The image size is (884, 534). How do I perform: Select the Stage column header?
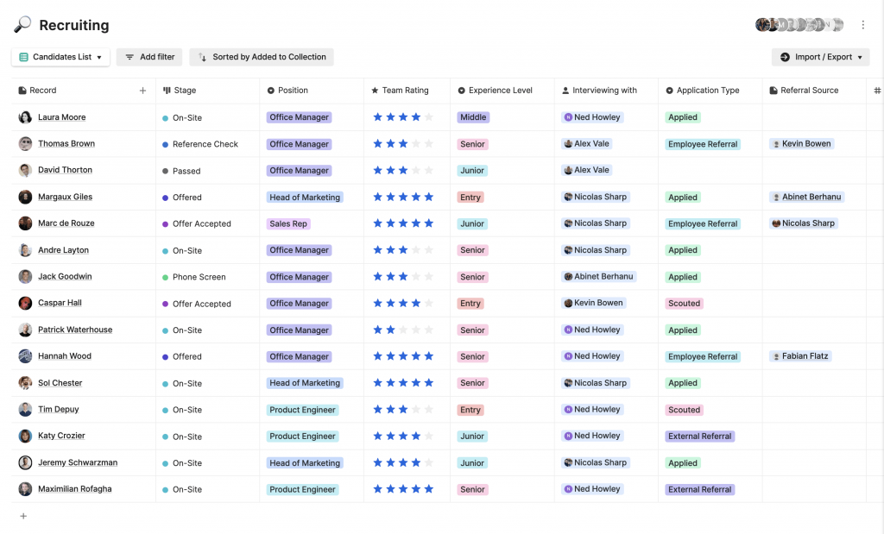pos(185,91)
